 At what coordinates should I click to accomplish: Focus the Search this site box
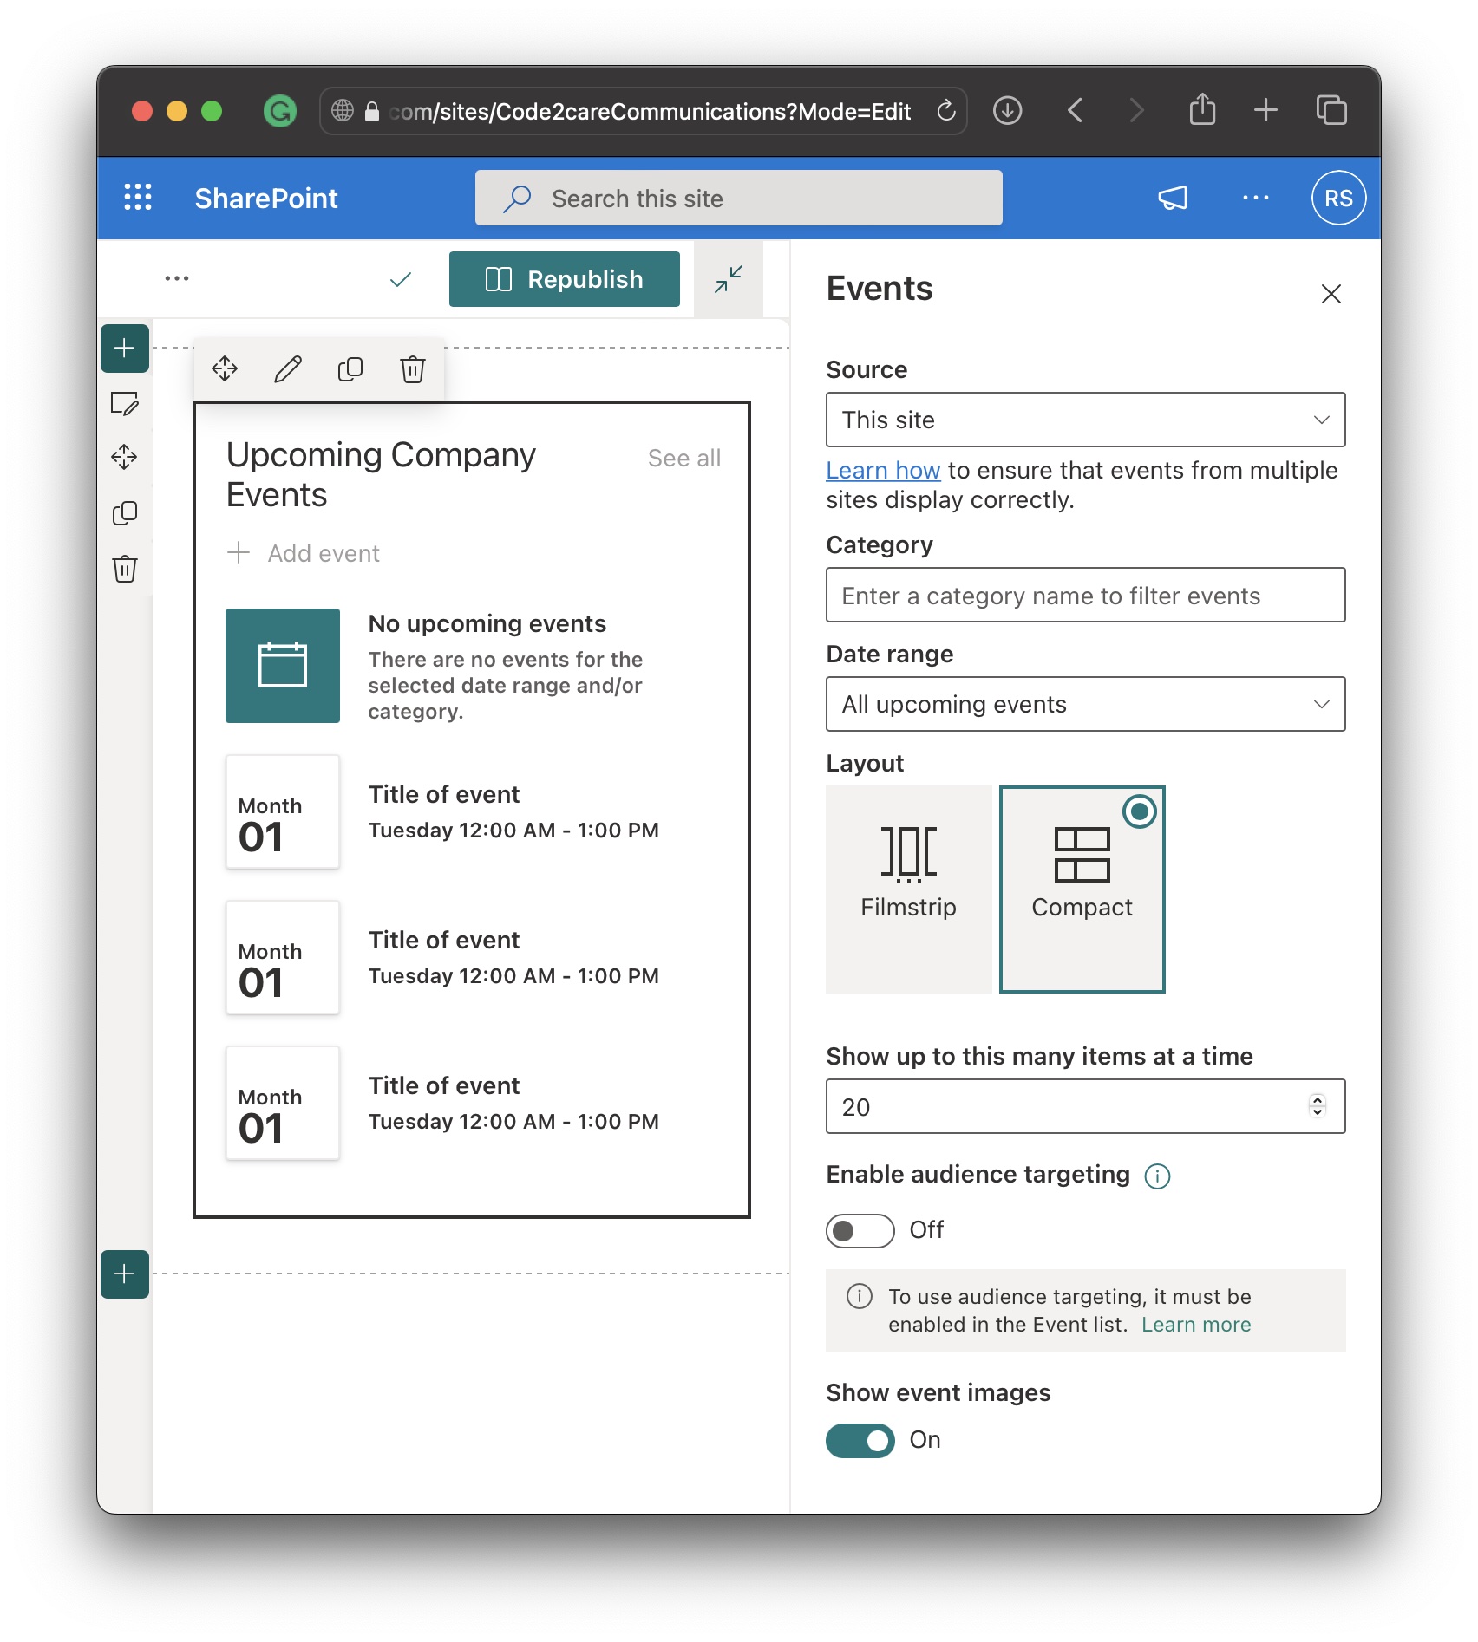click(x=738, y=198)
